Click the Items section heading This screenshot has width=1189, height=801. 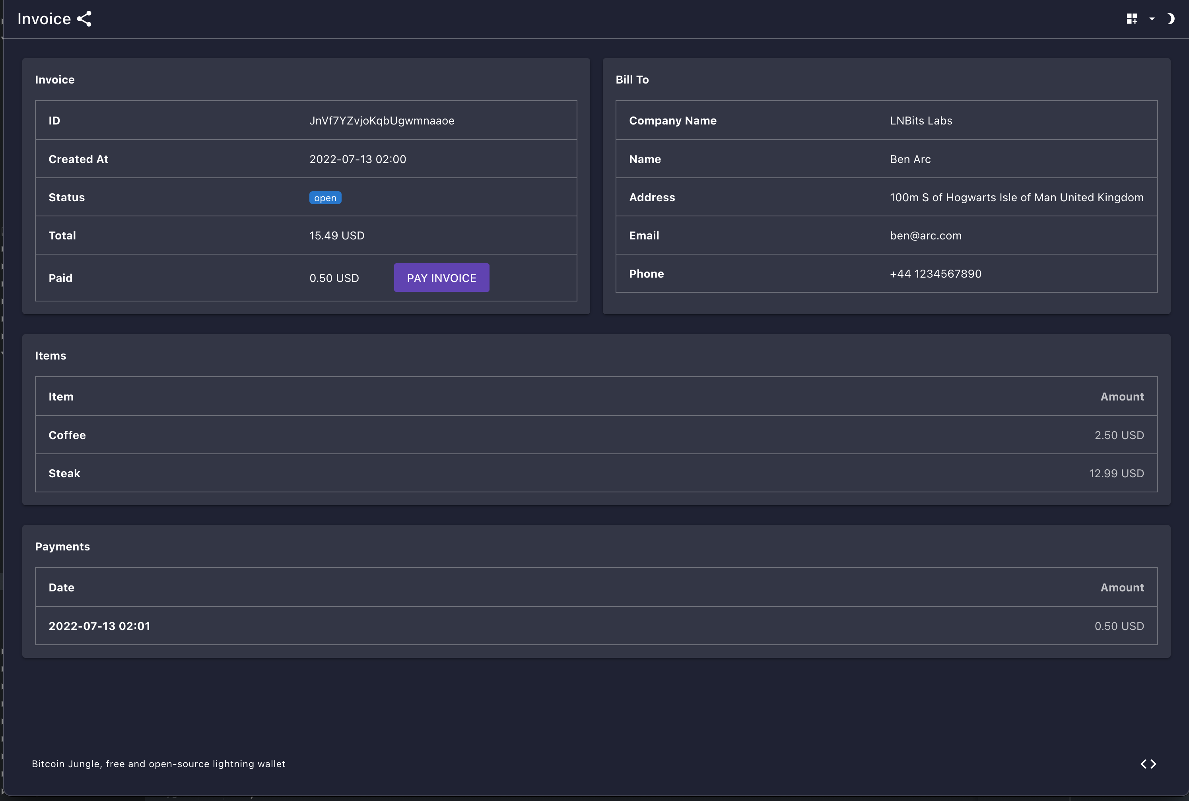pos(51,356)
